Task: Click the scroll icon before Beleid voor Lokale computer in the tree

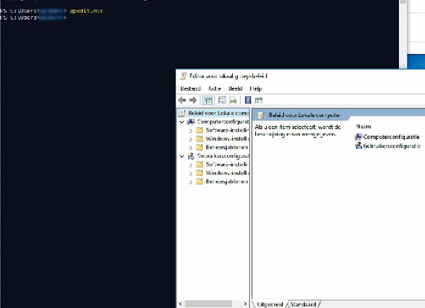Action: (182, 113)
